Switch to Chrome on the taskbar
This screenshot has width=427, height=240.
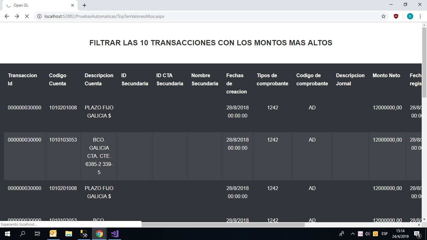[99, 234]
